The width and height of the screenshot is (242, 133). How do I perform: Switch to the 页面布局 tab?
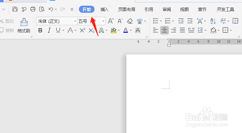[x=127, y=10]
